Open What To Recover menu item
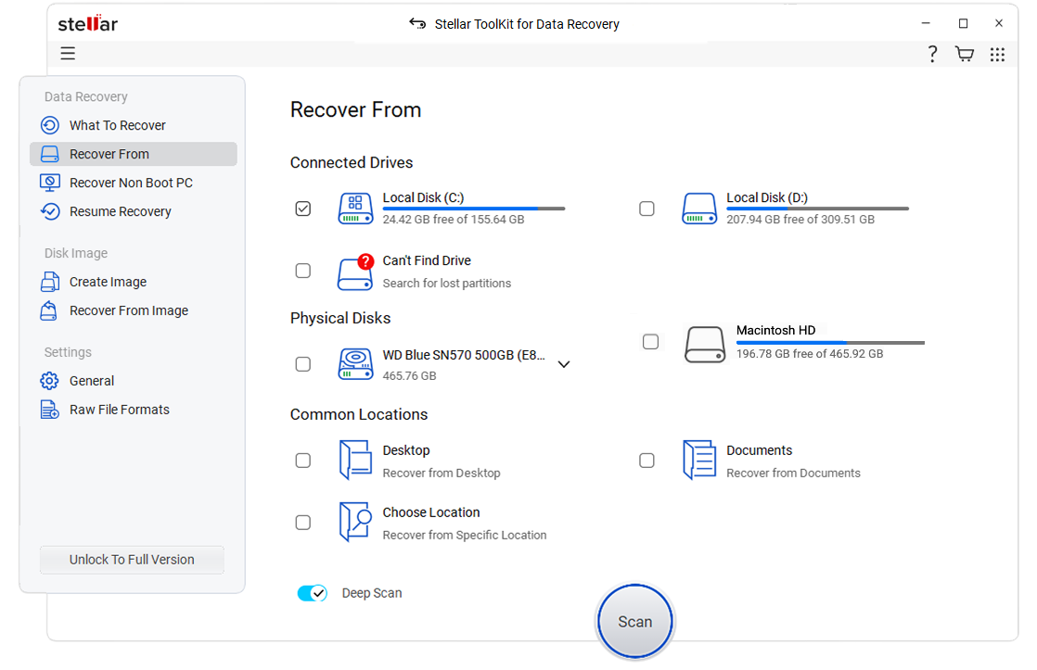 tap(134, 125)
